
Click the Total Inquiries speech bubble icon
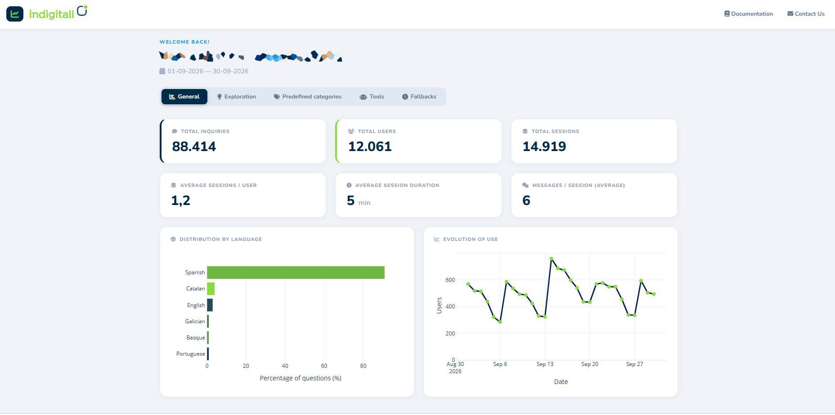pos(175,131)
